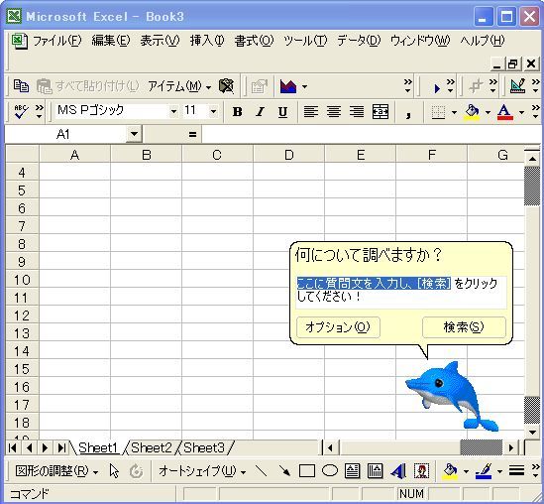544x504 pixels.
Task: Click the properties icon in toolbar
Action: 260,86
